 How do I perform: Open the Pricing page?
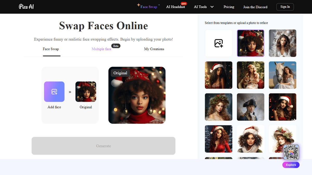[229, 7]
